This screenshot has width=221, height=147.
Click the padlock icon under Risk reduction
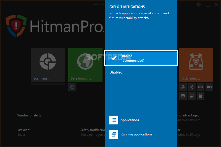point(192,87)
